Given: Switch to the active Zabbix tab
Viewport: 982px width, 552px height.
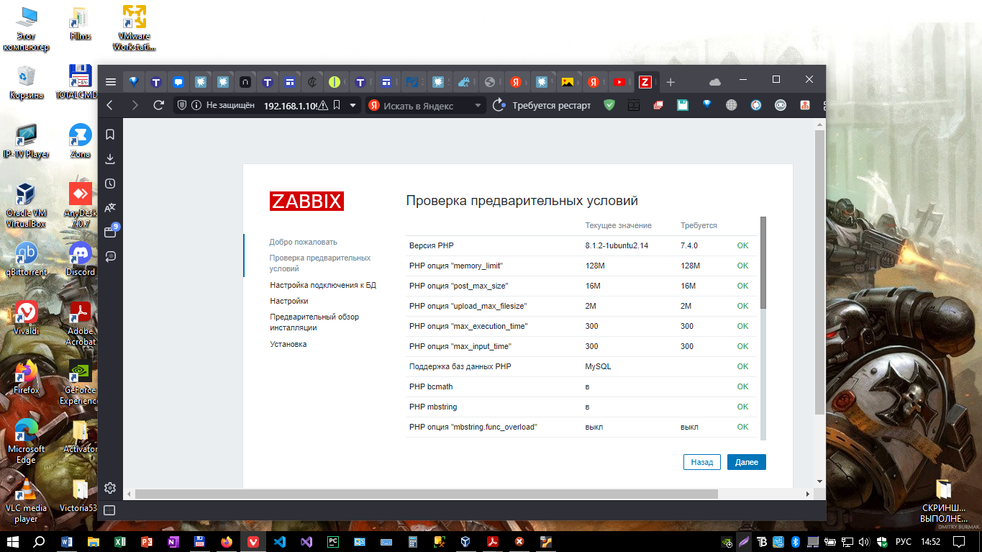Looking at the screenshot, I should [645, 82].
